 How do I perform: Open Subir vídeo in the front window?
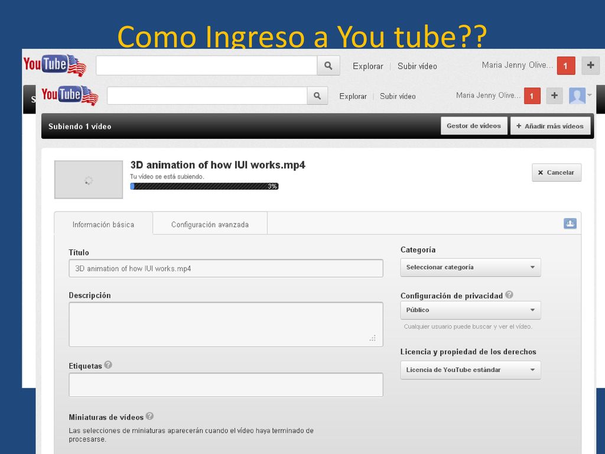398,96
